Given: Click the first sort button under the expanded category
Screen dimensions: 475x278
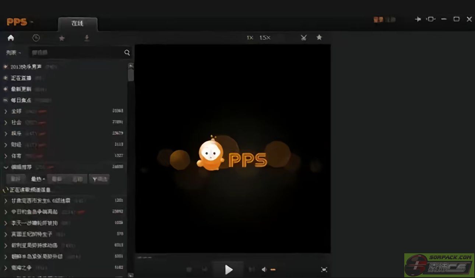Looking at the screenshot, I should tap(15, 179).
